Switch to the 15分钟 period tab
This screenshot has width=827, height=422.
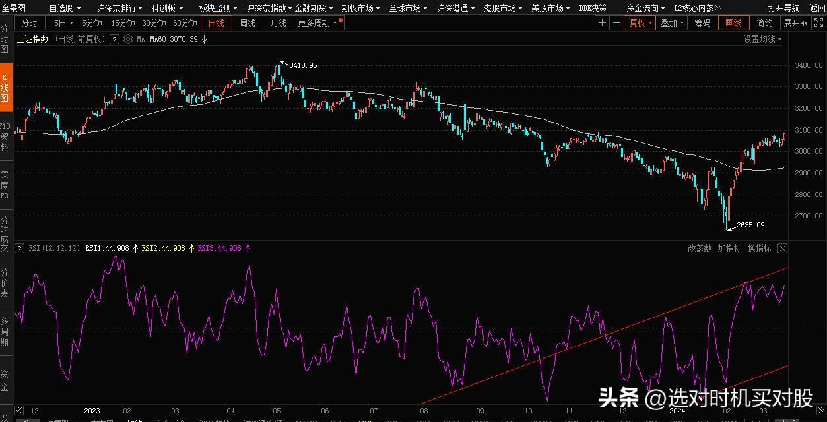(x=123, y=23)
